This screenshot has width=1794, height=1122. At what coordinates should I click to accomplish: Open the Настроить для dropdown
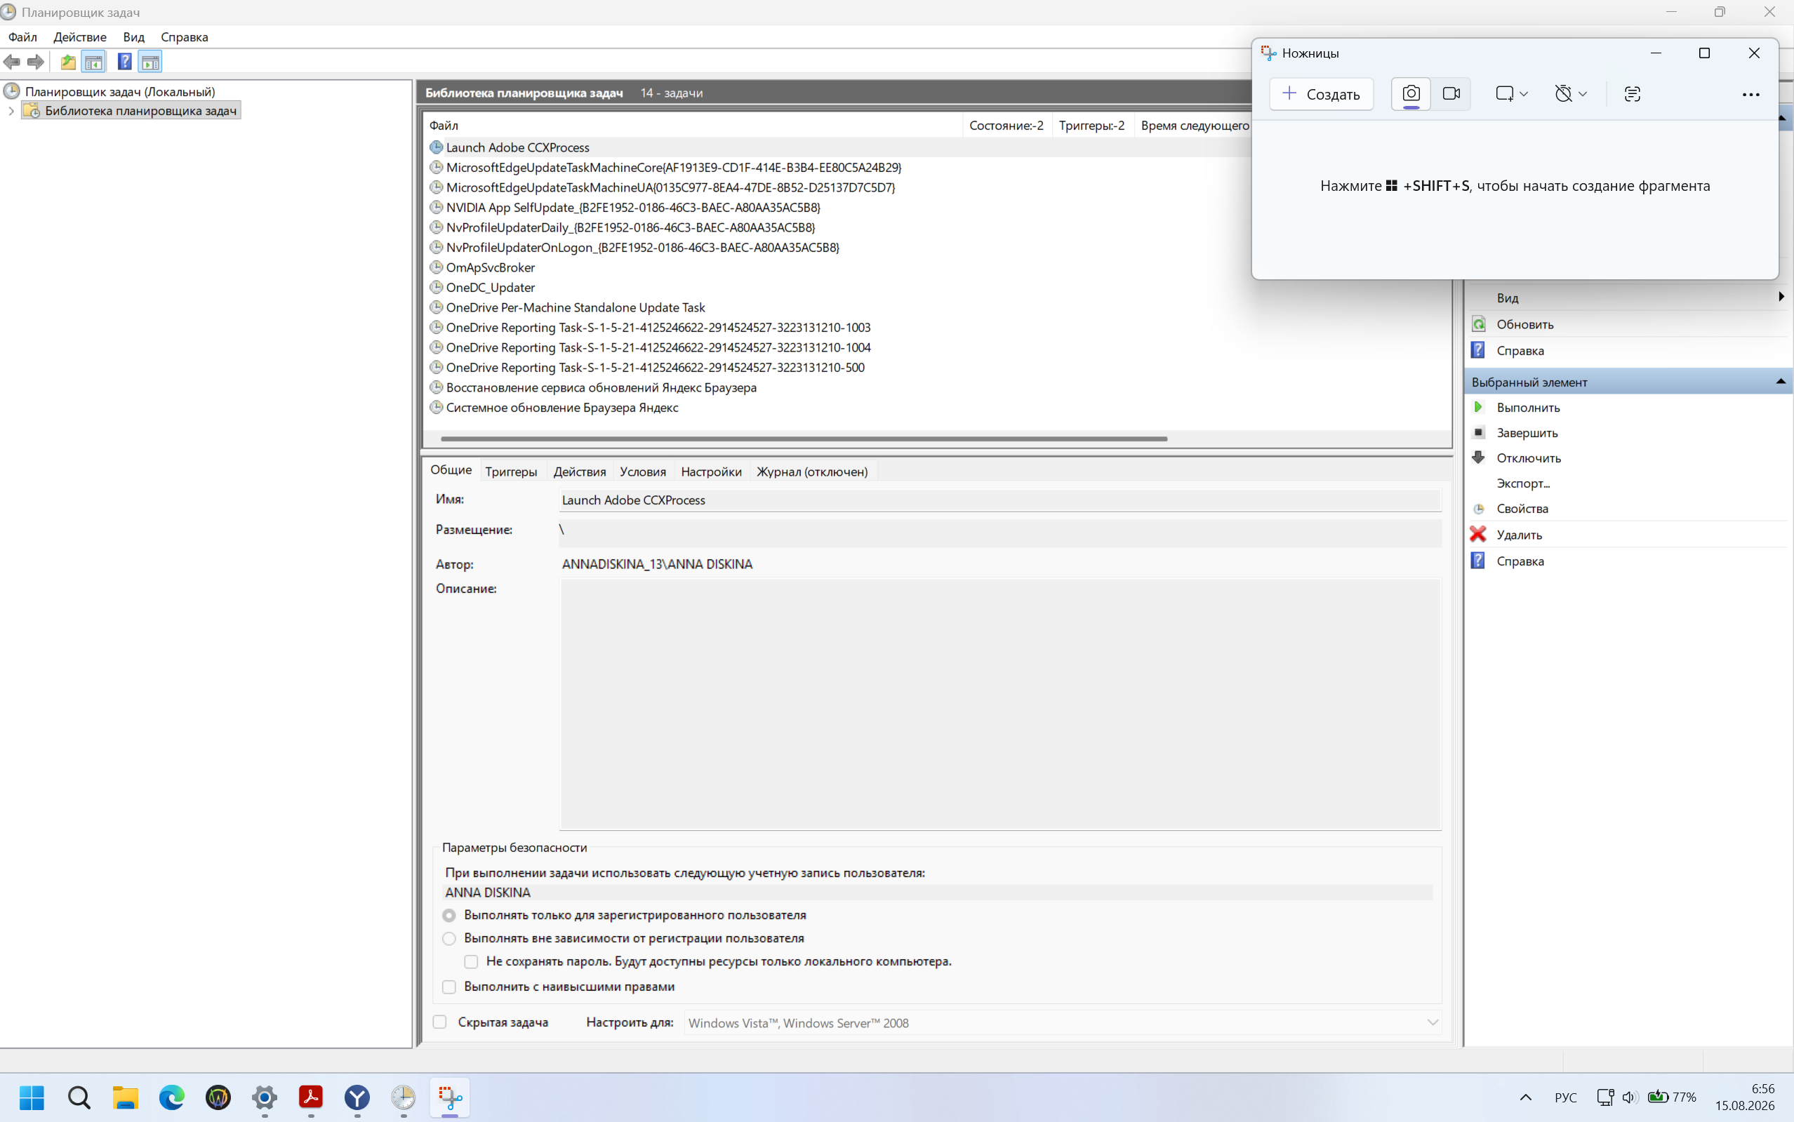(1062, 1022)
